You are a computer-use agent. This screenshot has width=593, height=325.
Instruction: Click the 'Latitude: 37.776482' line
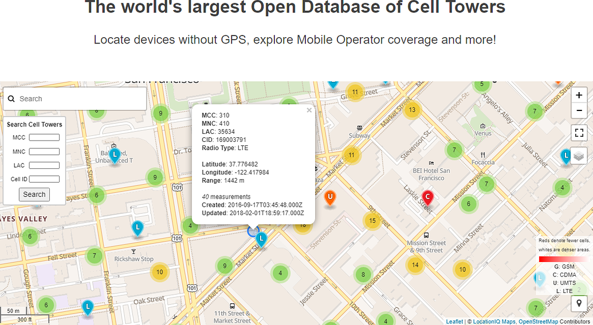[230, 164]
